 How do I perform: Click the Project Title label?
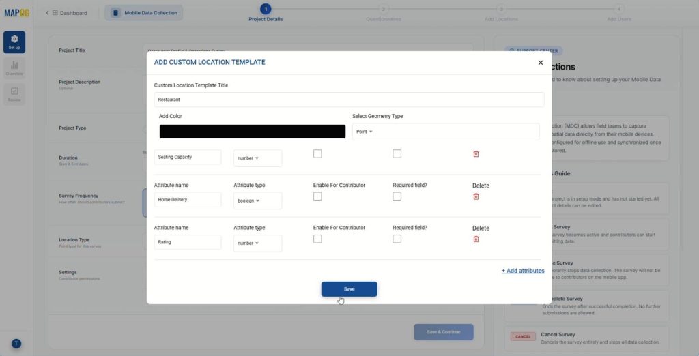click(x=72, y=50)
